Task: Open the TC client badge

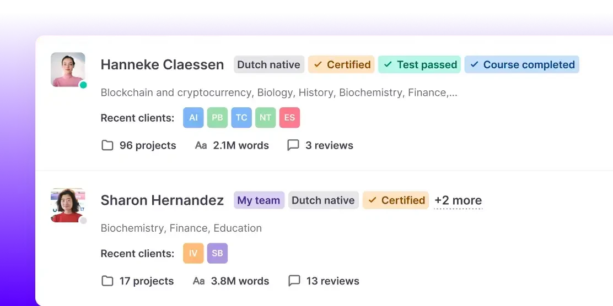Action: (241, 118)
